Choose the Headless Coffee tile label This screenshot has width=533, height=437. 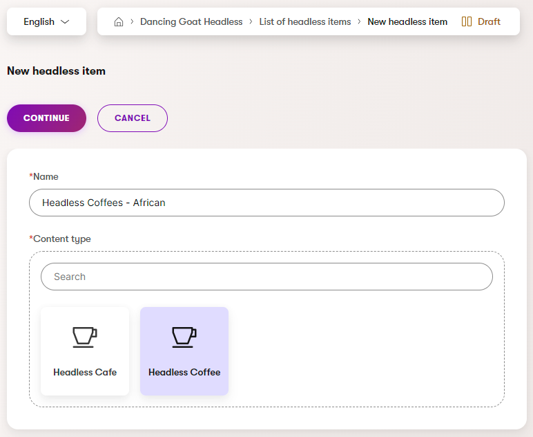pyautogui.click(x=184, y=372)
